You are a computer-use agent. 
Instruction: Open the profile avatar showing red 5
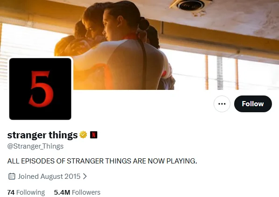coord(40,89)
